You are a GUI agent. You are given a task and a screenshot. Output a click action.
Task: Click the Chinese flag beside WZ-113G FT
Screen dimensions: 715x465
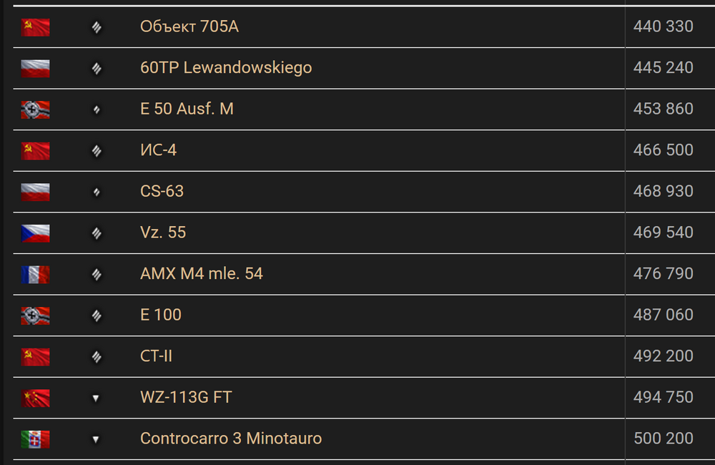[35, 398]
